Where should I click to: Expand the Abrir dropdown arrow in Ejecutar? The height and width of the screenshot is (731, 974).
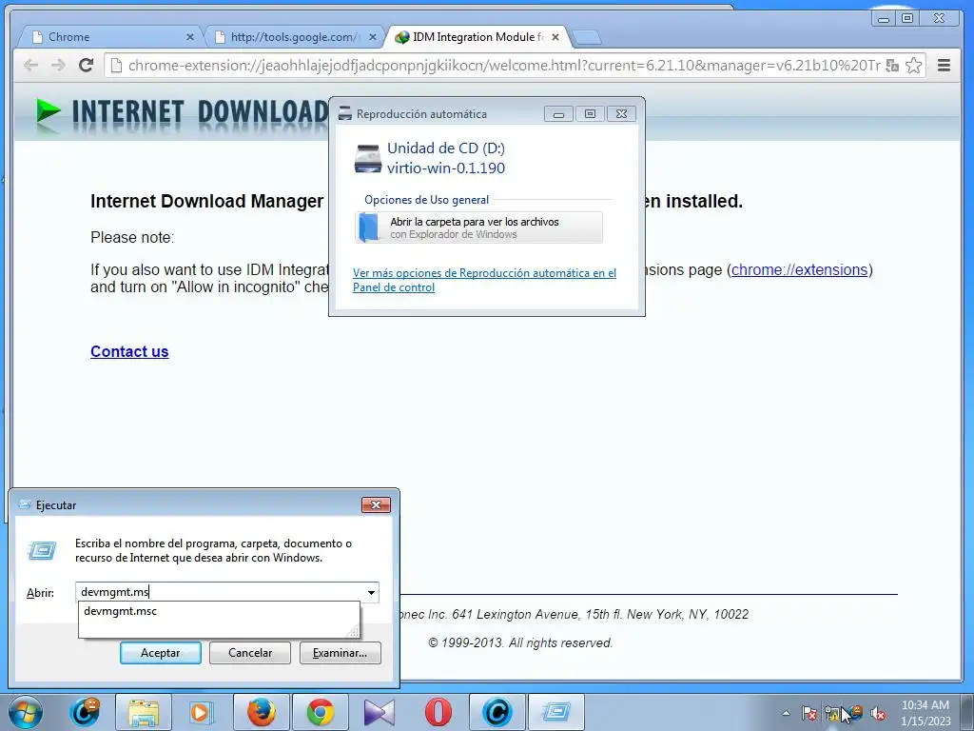pos(371,592)
